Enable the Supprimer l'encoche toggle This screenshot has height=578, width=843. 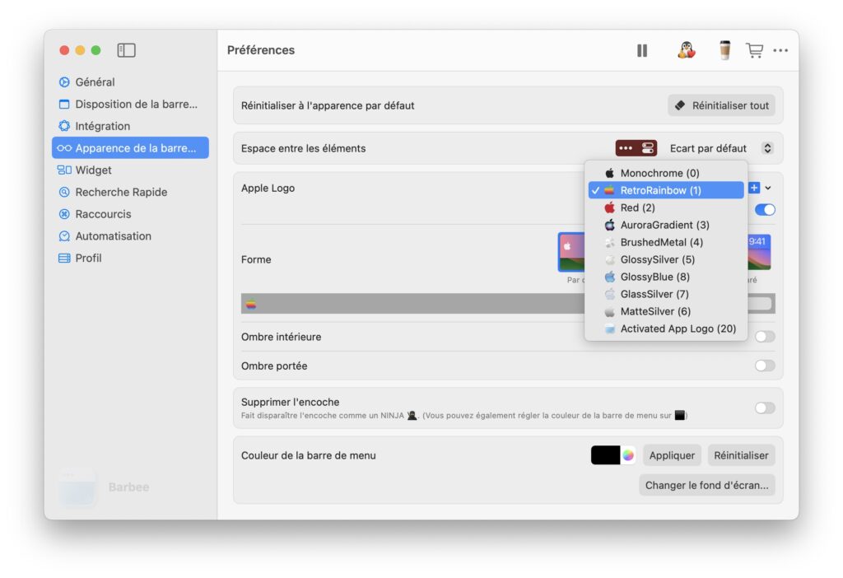coord(765,408)
